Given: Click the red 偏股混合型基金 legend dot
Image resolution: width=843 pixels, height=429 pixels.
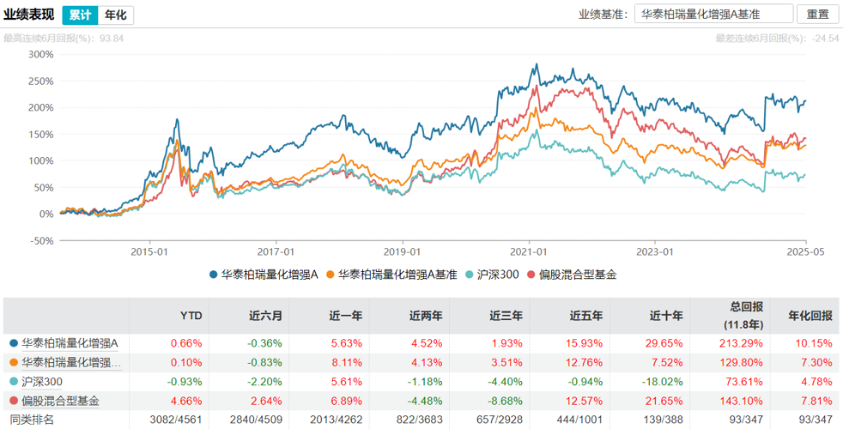Looking at the screenshot, I should 531,275.
